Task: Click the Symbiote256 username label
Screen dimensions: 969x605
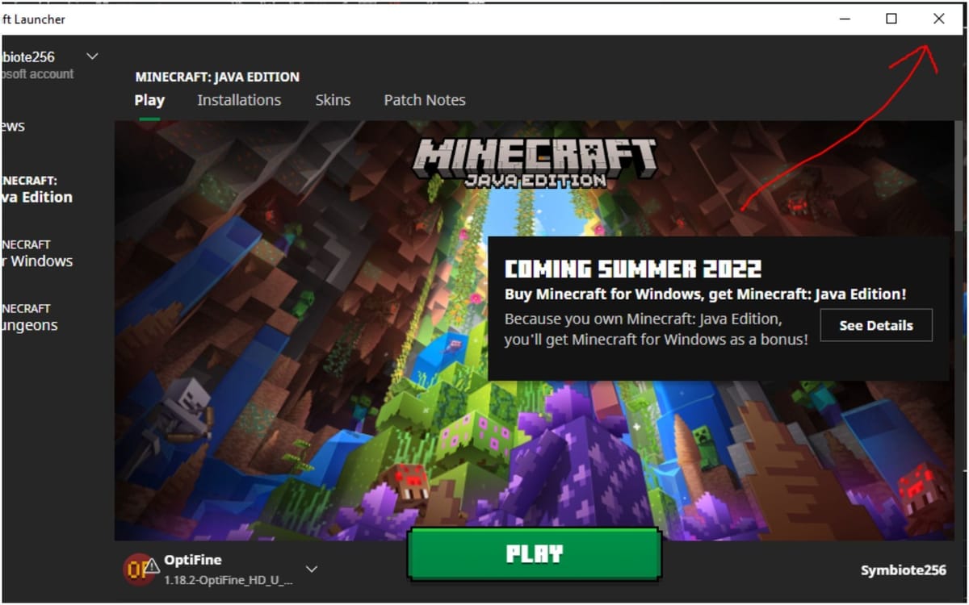Action: (x=904, y=569)
